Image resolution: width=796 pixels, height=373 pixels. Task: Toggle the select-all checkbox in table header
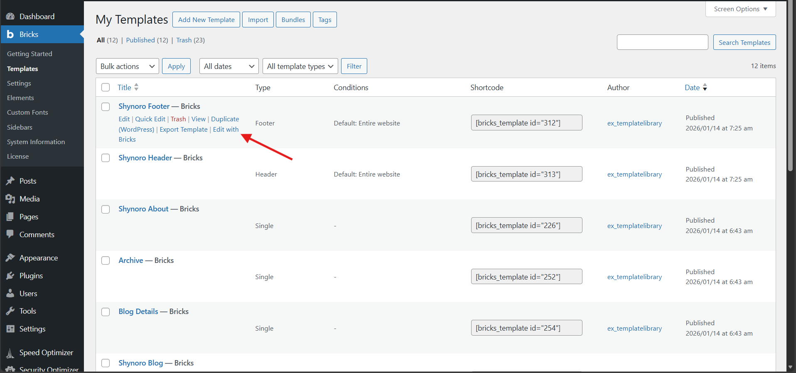[106, 87]
